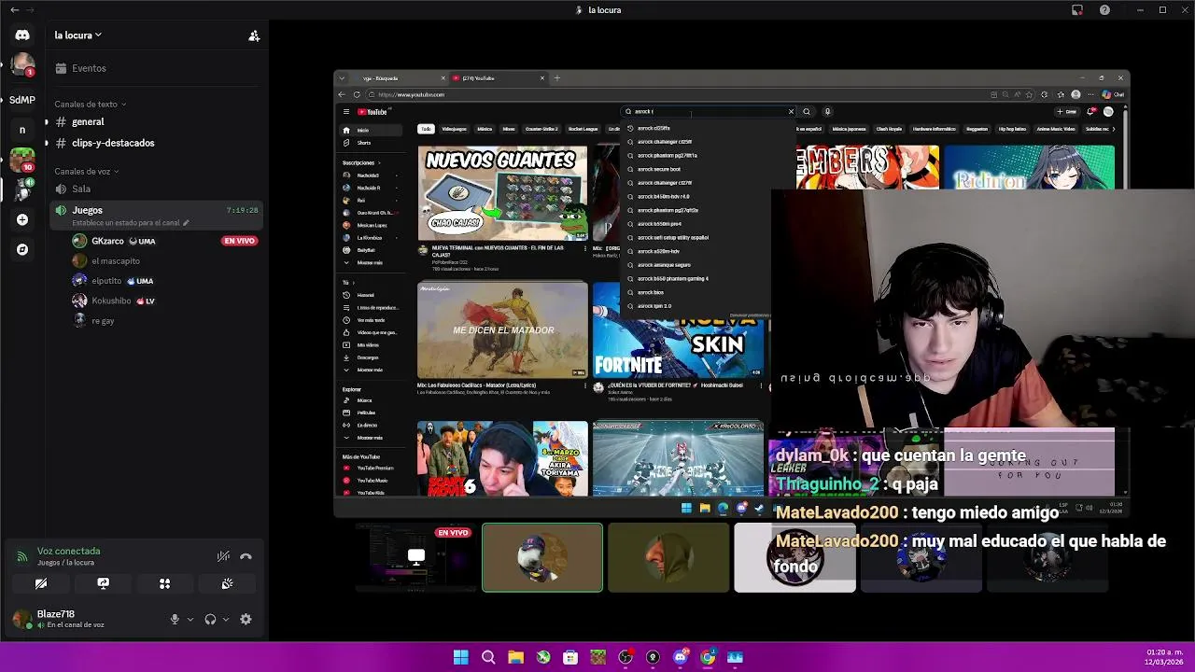The height and width of the screenshot is (672, 1195).
Task: Open Discover servers compass icon
Action: pos(22,249)
